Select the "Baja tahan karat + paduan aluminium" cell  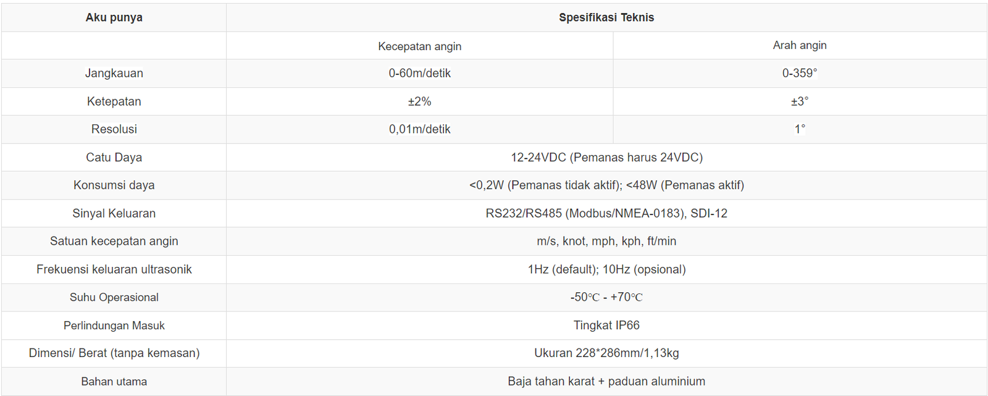click(x=606, y=381)
